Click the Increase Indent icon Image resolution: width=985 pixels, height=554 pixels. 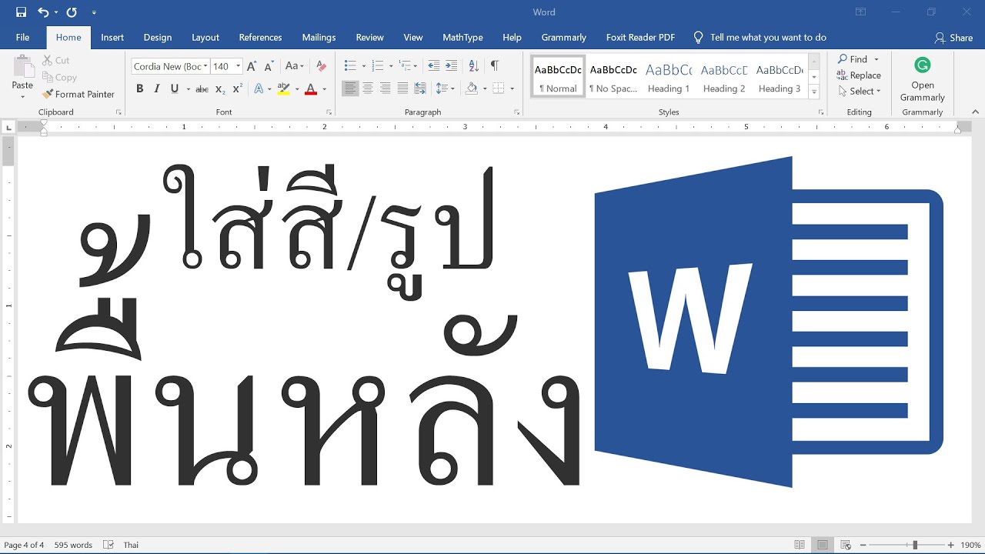point(451,66)
